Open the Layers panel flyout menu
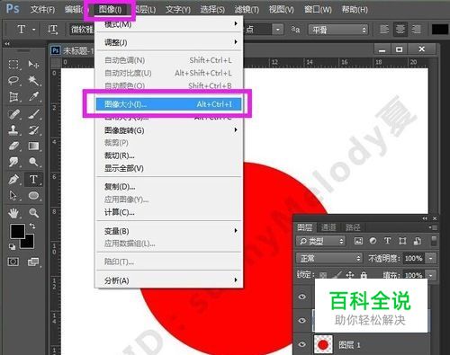 433,227
